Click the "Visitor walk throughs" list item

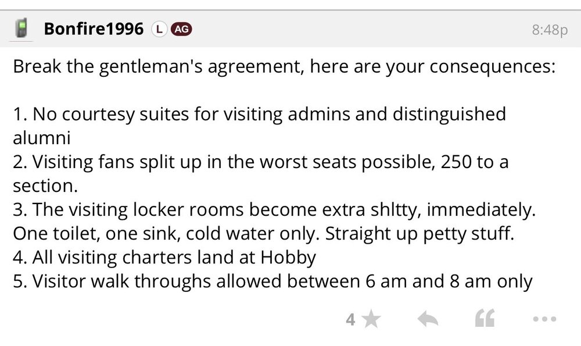(x=272, y=281)
